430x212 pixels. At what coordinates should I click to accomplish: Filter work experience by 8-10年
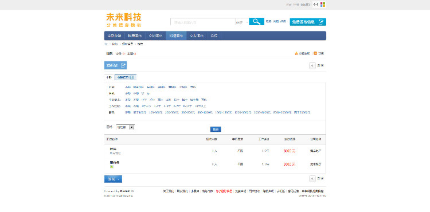(187, 106)
